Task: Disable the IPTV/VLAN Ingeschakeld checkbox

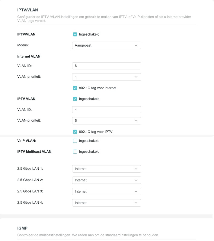Action: tap(75, 34)
